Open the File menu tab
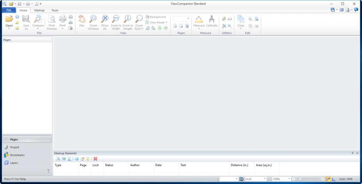Screen dimensions: 362x184 click(9, 10)
